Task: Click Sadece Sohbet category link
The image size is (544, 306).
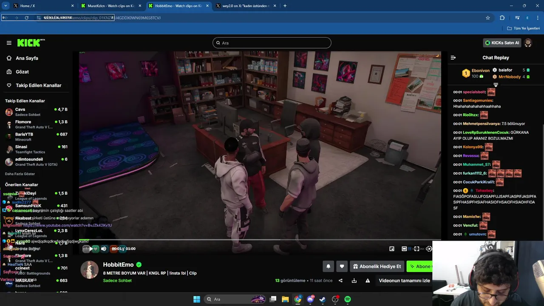Action: tap(117, 280)
